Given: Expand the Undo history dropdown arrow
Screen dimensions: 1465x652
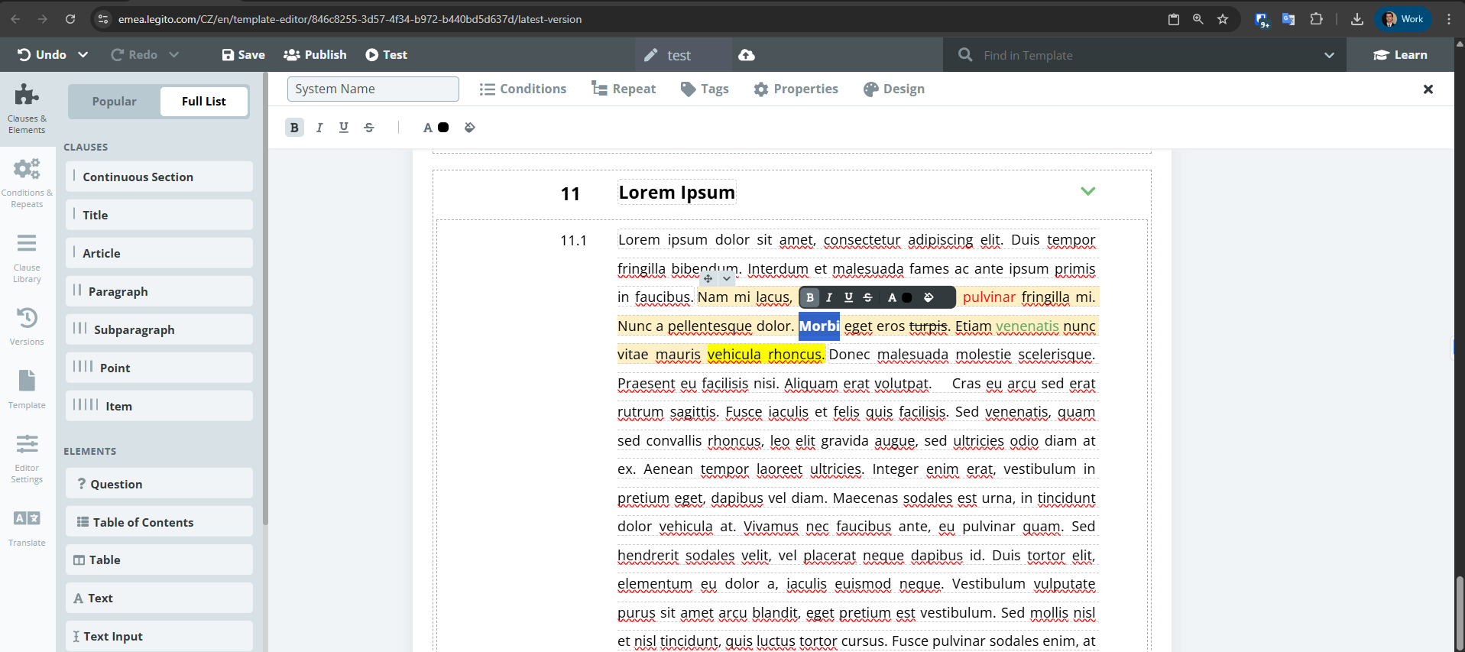Looking at the screenshot, I should pyautogui.click(x=83, y=55).
